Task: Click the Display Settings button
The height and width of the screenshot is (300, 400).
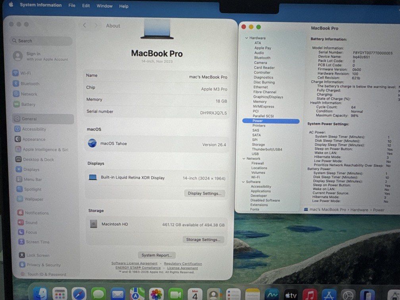Action: 205,193
